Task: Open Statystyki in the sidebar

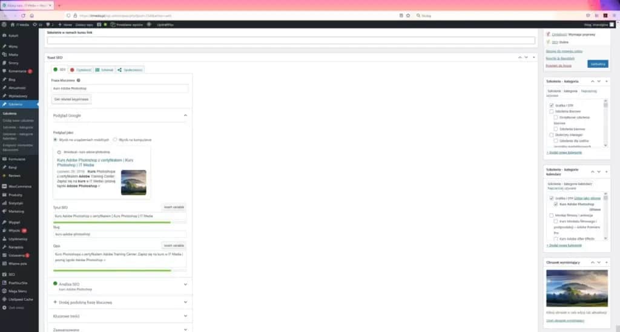Action: [16, 203]
